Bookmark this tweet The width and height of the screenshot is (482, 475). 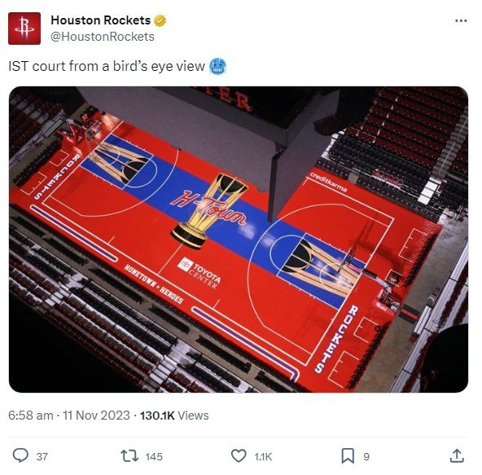coord(348,456)
